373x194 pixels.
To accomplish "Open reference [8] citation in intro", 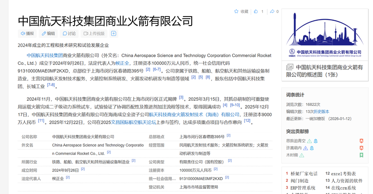I will [208, 77].
